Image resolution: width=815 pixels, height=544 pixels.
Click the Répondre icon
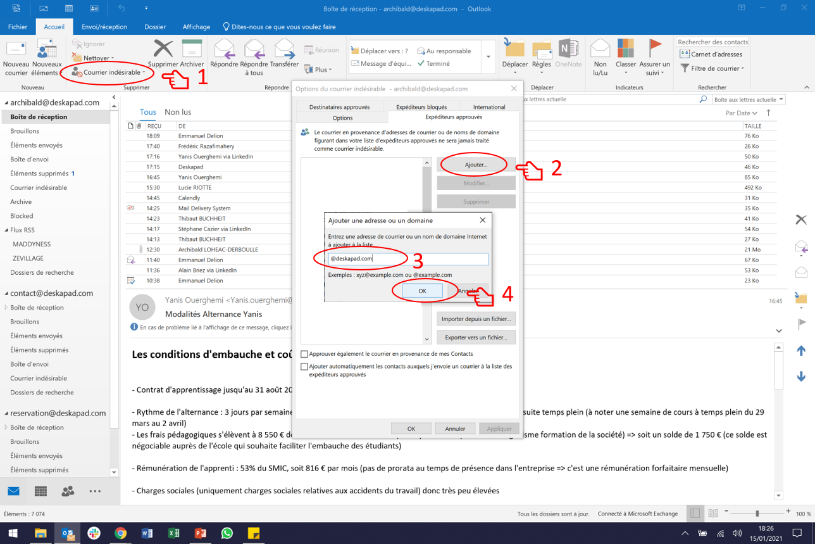tap(224, 49)
